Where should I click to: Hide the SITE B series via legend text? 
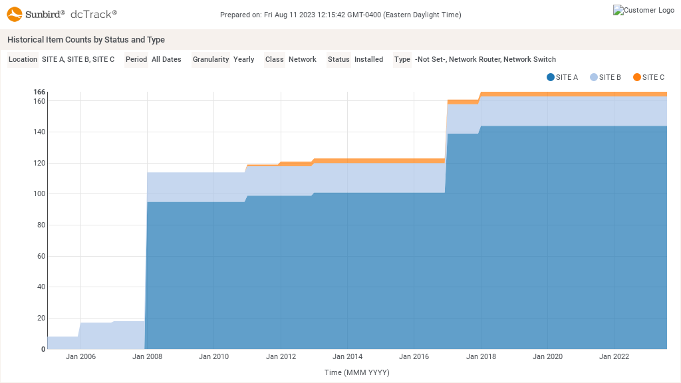point(610,77)
